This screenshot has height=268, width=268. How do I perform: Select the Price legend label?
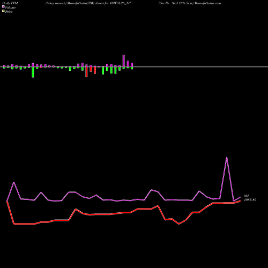tap(9, 12)
